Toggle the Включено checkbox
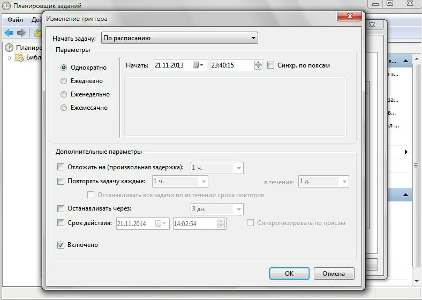 point(61,245)
